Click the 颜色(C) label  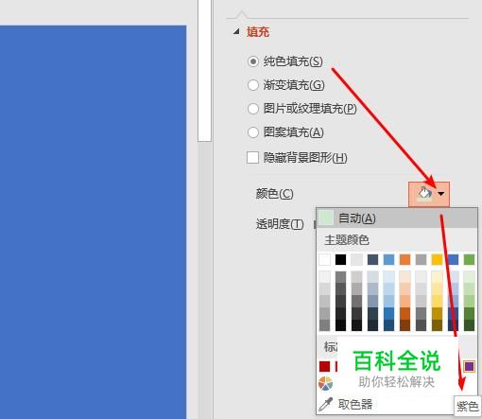click(x=274, y=194)
